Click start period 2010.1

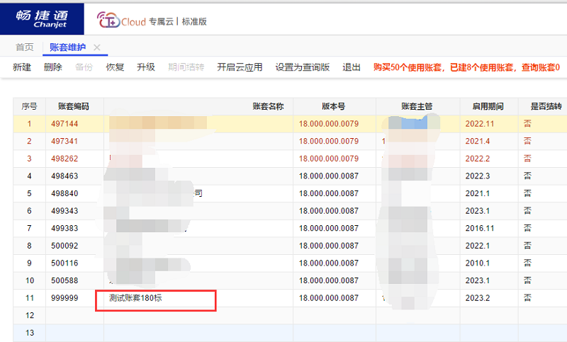pos(477,263)
